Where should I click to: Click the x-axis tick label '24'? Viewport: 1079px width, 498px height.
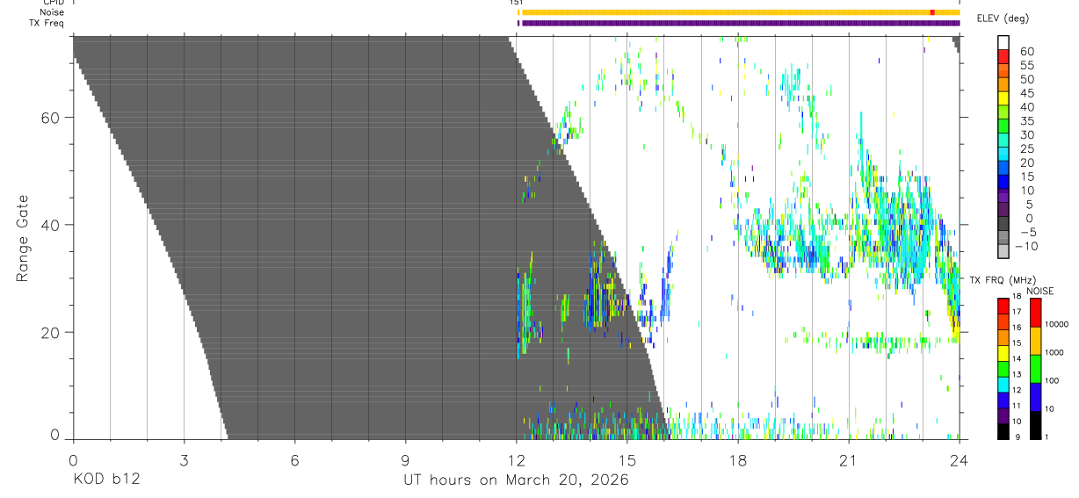tap(959, 459)
